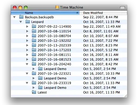
Task: Click the 2007-10-16-233319 folder icon
Action: point(34,83)
